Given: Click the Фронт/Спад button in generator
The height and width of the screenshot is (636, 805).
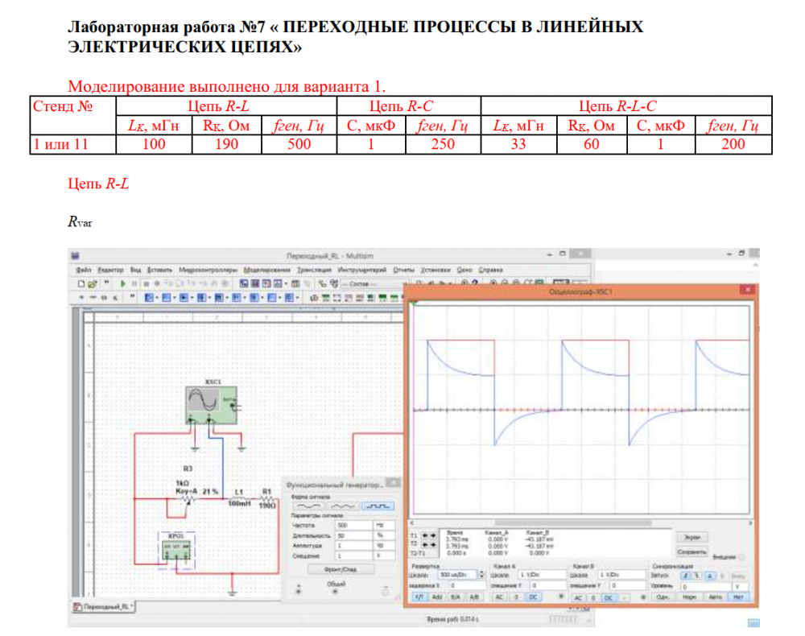Looking at the screenshot, I should coord(341,569).
